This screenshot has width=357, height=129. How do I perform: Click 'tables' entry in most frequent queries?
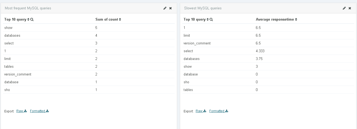point(9,67)
